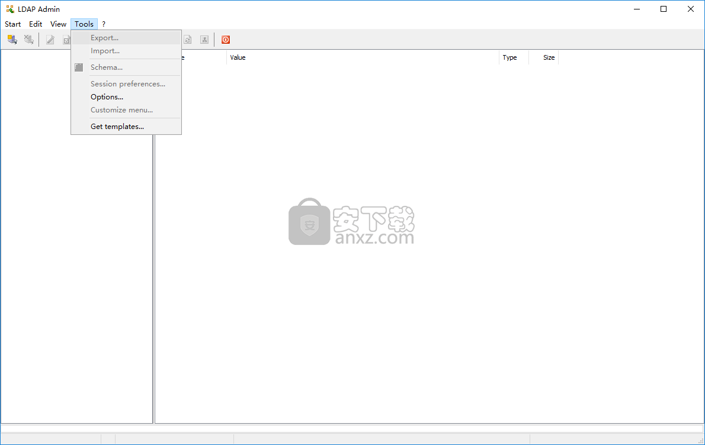The image size is (705, 445).
Task: Click the Size column header
Action: tap(544, 57)
